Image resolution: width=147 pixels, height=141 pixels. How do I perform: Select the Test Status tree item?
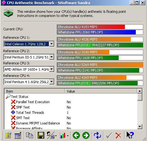[20, 97]
